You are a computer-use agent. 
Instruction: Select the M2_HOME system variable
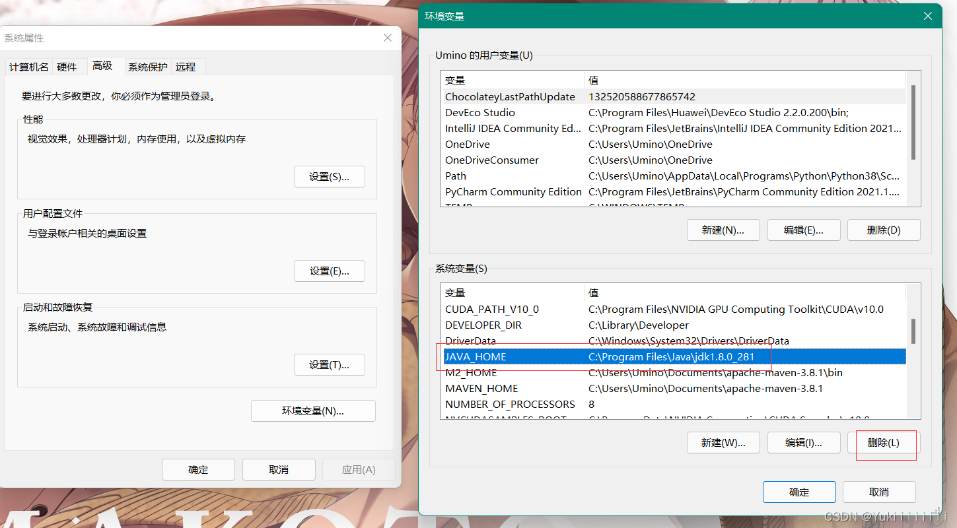tap(673, 372)
